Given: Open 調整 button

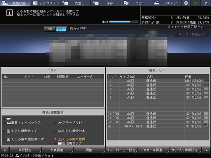Looking at the screenshot, I should coord(89,150).
